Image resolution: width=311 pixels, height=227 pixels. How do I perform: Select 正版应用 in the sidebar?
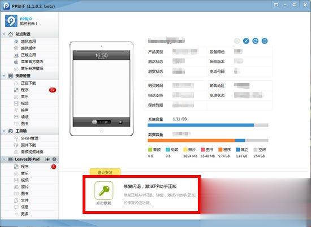point(29,55)
